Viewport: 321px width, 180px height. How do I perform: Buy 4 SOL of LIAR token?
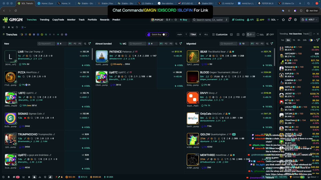click(86, 65)
